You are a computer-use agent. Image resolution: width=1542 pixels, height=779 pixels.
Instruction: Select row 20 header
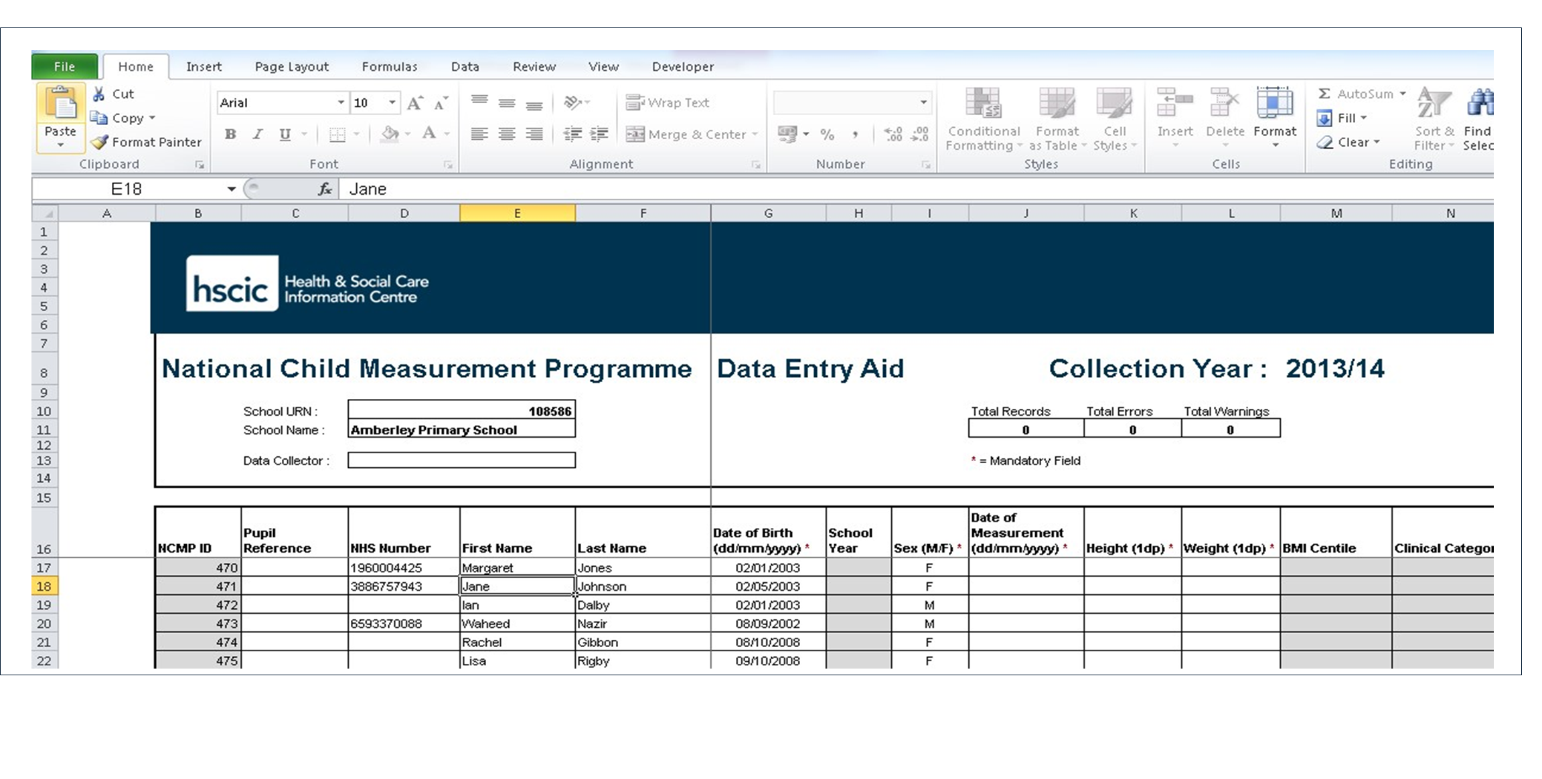[44, 624]
